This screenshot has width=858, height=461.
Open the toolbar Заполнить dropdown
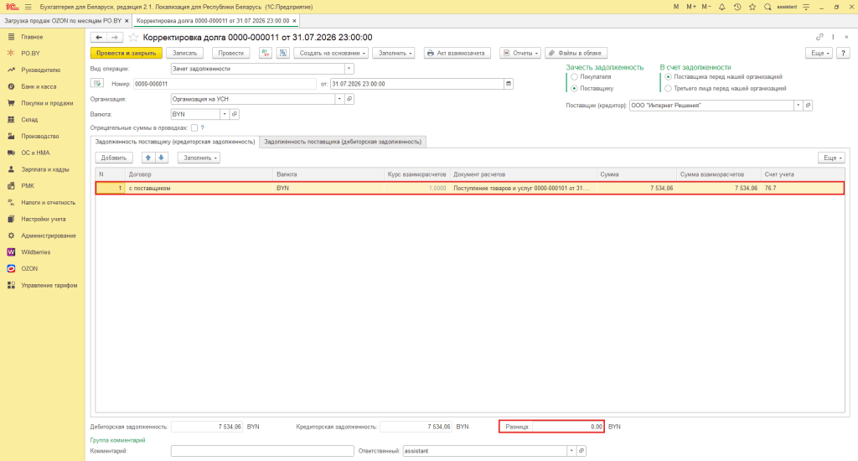(x=394, y=53)
